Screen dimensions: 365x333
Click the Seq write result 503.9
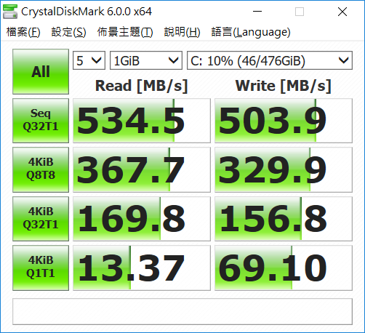pyautogui.click(x=284, y=121)
